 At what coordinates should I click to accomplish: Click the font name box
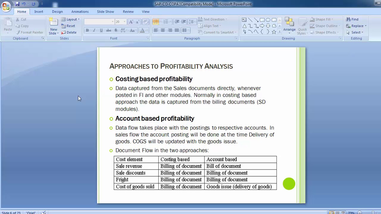(99, 22)
